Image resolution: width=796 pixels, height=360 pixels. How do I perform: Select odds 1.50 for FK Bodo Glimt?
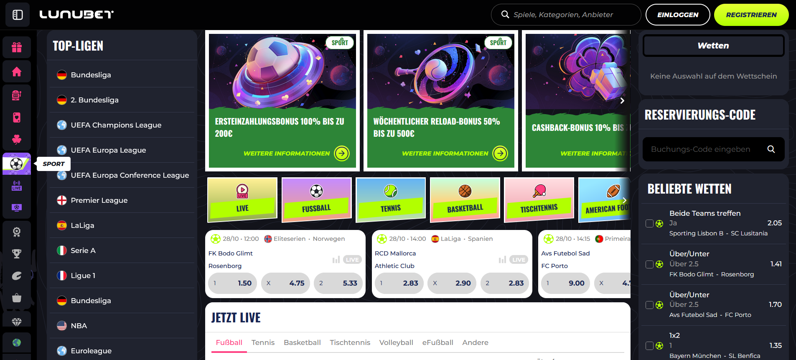pos(232,283)
